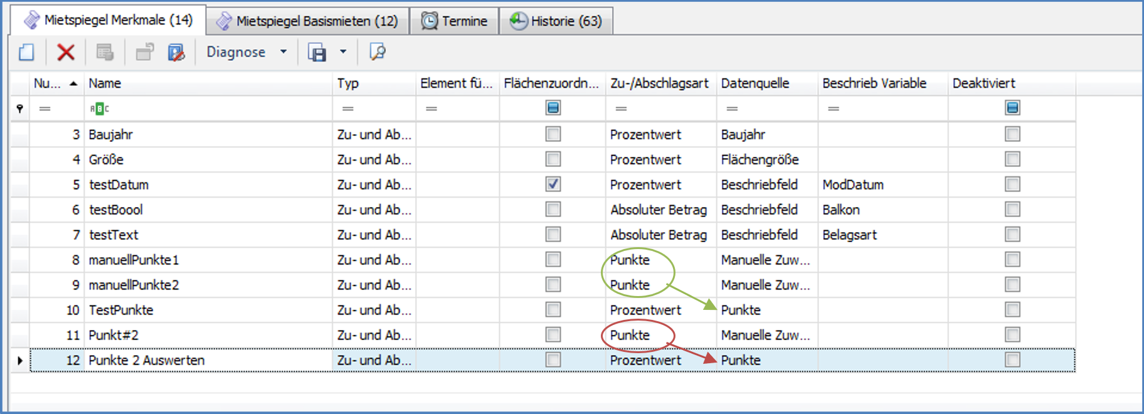Screen dimensions: 1144x414
Task: Click the greyed-out table list toolbar icon
Action: pos(105,52)
